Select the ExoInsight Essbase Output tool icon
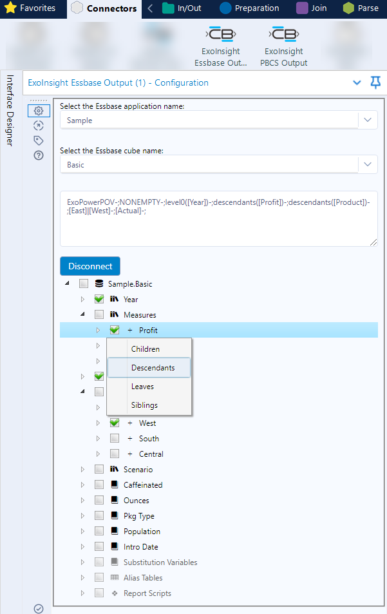The height and width of the screenshot is (614, 387). click(x=221, y=34)
